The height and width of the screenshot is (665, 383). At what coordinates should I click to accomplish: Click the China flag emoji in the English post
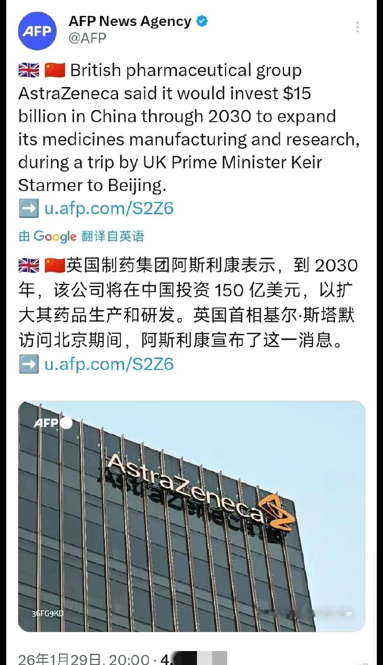coord(54,70)
